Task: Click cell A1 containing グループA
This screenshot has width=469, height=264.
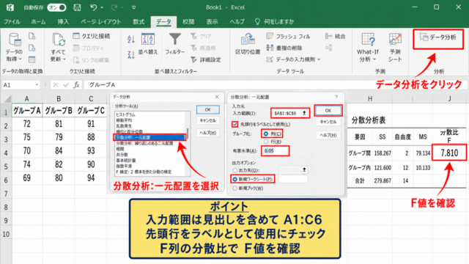Action: coord(27,111)
